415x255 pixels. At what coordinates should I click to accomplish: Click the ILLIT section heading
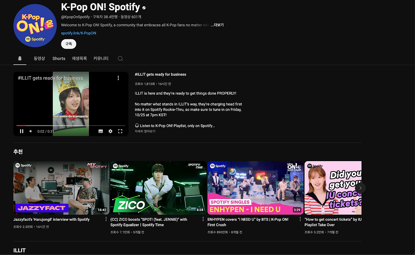point(19,250)
